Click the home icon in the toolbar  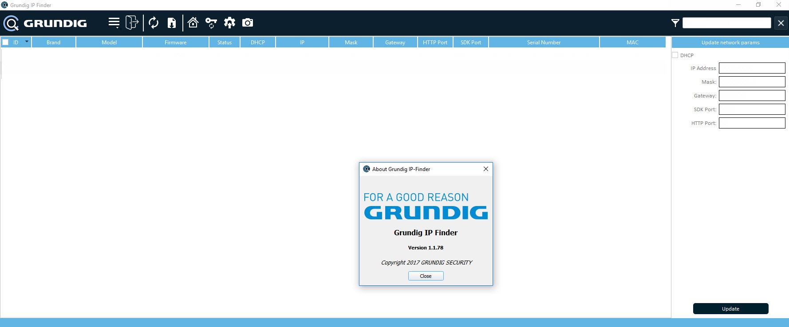[193, 23]
